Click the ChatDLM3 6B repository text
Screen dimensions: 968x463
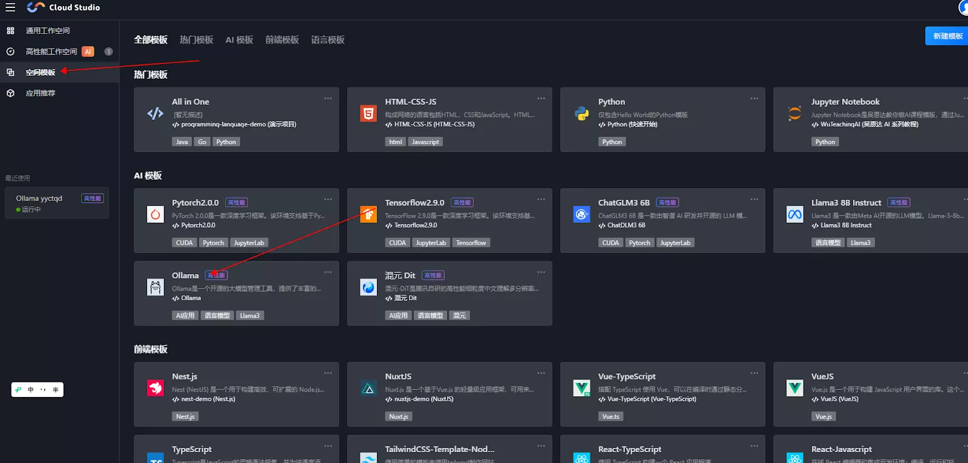[626, 225]
